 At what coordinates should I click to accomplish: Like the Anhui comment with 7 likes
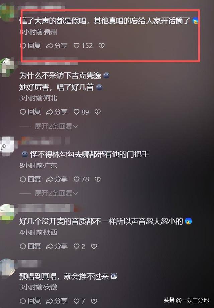coord(79,301)
